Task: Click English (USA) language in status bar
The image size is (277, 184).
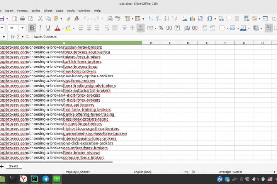Action: [142, 172]
